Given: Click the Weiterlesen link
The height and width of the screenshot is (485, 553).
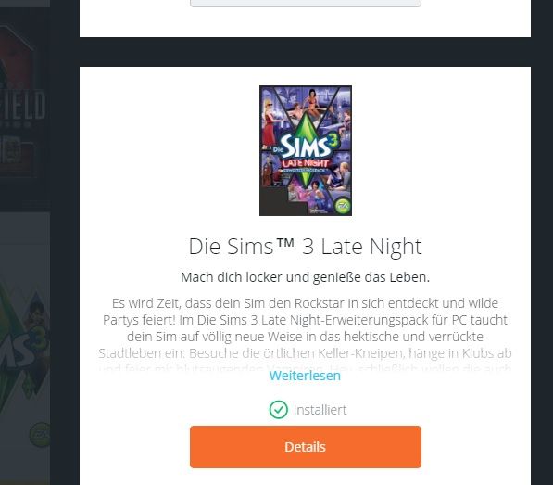Looking at the screenshot, I should tap(305, 376).
